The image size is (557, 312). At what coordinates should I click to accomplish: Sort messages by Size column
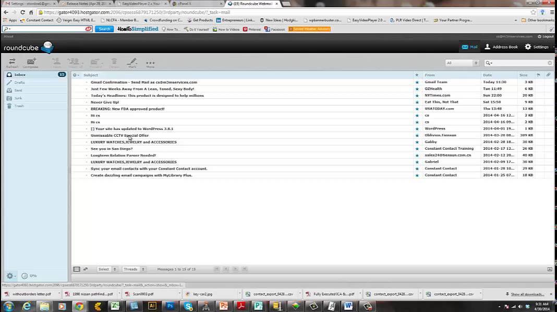[523, 75]
